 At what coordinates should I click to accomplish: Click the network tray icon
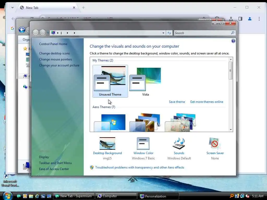(x=242, y=196)
